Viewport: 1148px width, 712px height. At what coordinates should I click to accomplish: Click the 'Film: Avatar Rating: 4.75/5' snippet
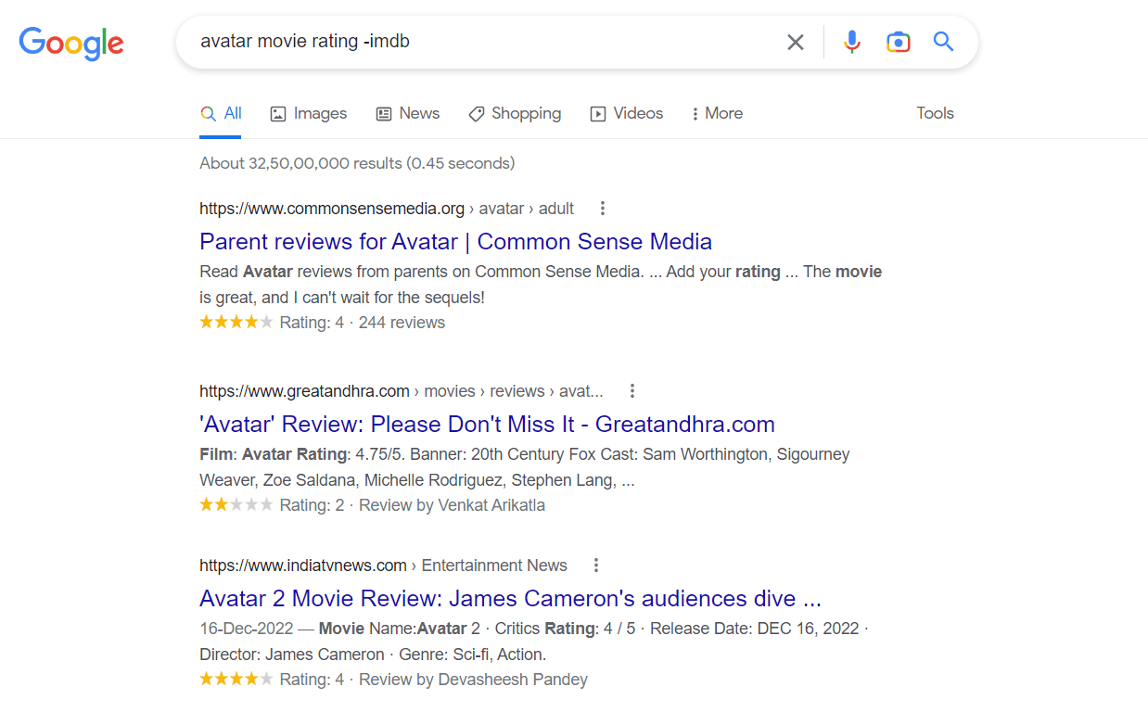pyautogui.click(x=525, y=467)
